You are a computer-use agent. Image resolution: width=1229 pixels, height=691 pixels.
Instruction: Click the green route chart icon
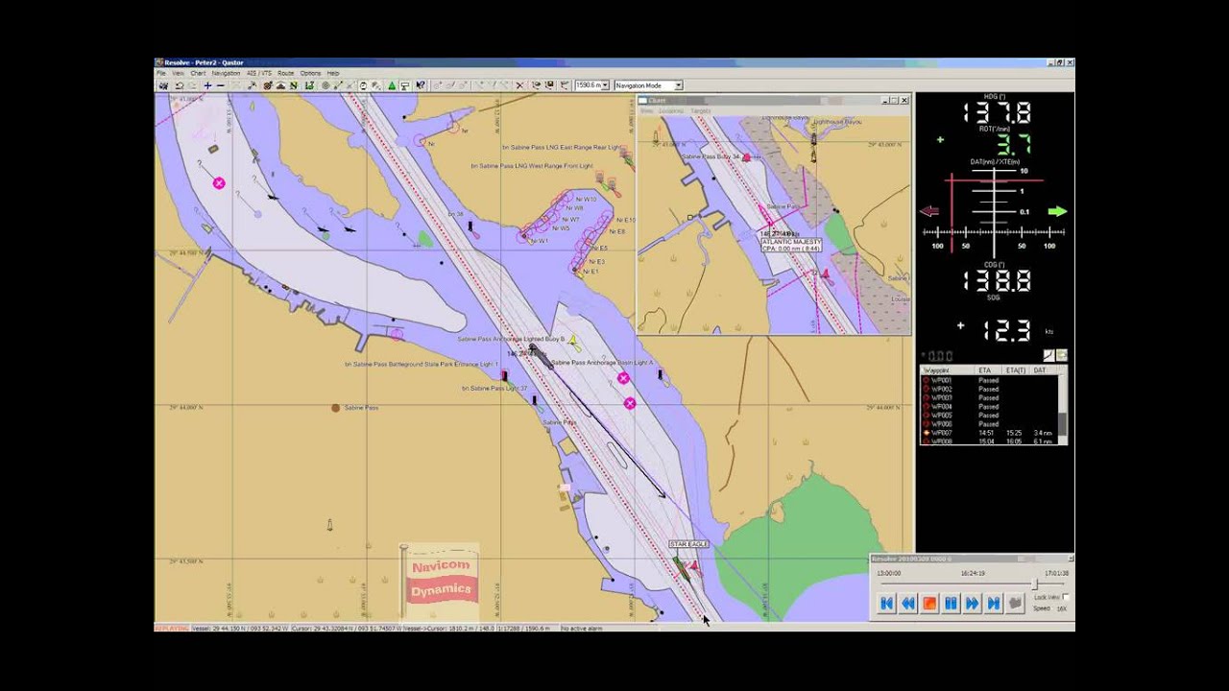[x=309, y=85]
